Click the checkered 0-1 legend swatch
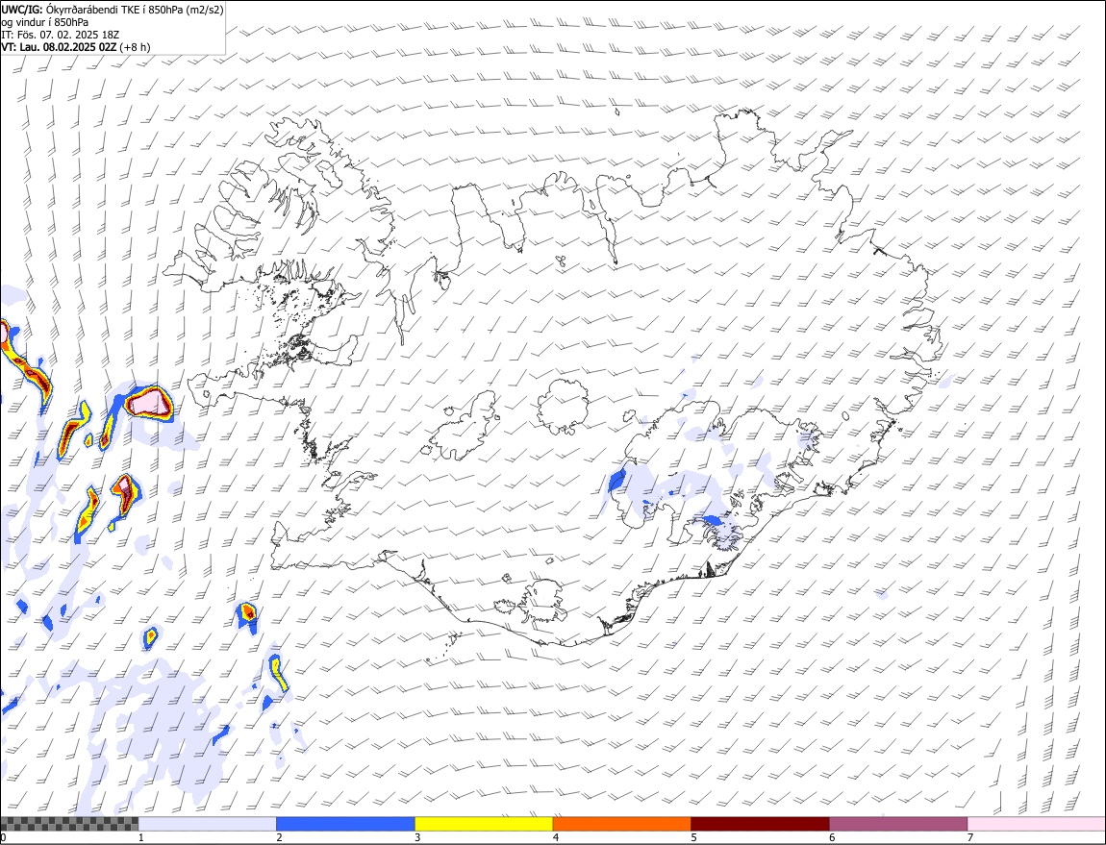The image size is (1106, 845). [x=69, y=824]
